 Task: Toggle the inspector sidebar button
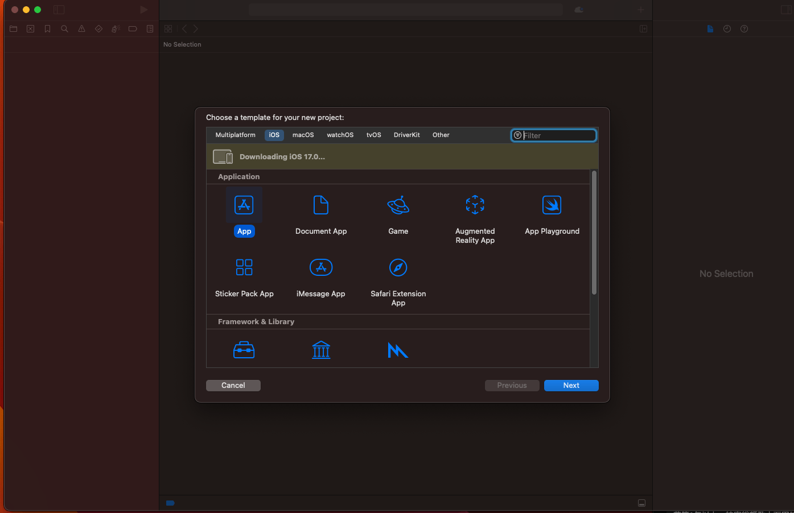coord(787,10)
